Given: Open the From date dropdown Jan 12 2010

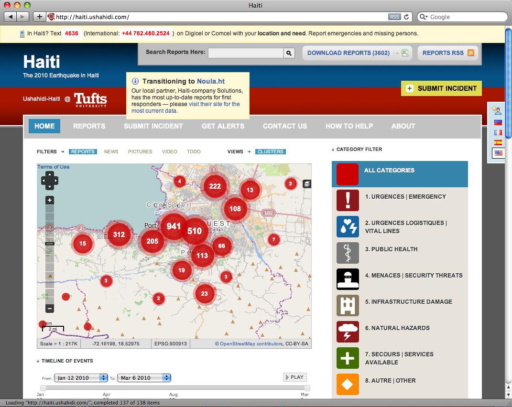Looking at the screenshot, I should coord(81,378).
